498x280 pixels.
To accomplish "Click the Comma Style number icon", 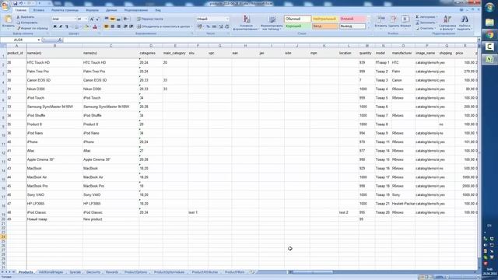I will 215,26.
